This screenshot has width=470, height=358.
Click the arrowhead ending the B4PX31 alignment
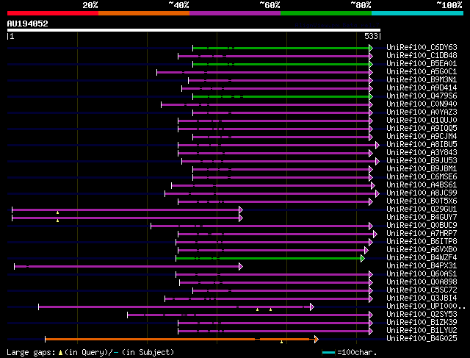tap(241, 266)
